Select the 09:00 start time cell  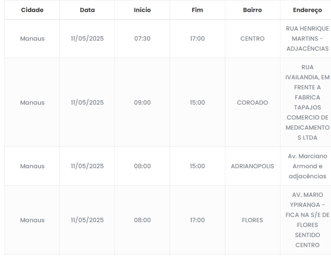(142, 103)
